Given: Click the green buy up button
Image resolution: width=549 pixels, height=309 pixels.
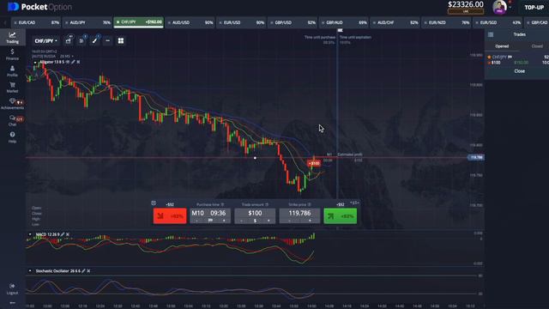Looking at the screenshot, I should pos(341,215).
